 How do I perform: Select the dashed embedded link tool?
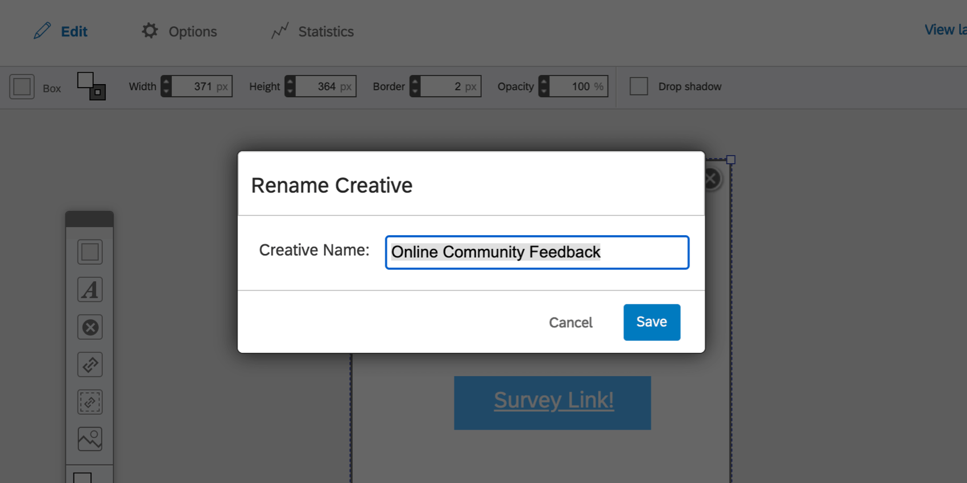pyautogui.click(x=90, y=402)
